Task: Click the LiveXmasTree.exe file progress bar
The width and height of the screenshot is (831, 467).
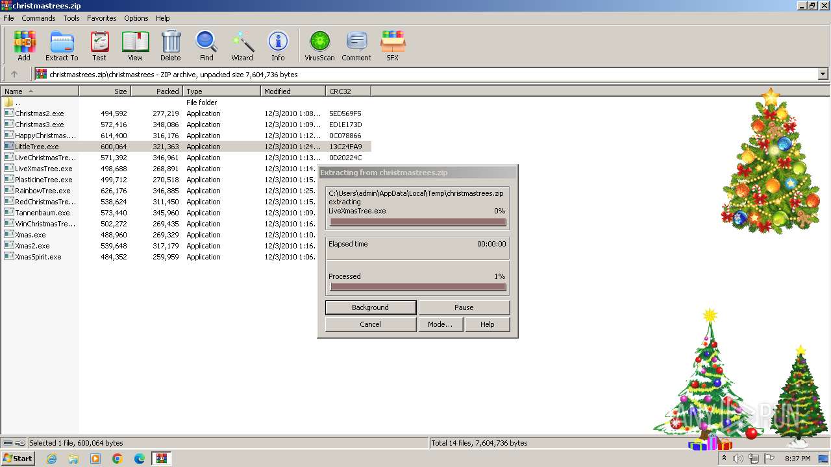Action: coord(418,222)
